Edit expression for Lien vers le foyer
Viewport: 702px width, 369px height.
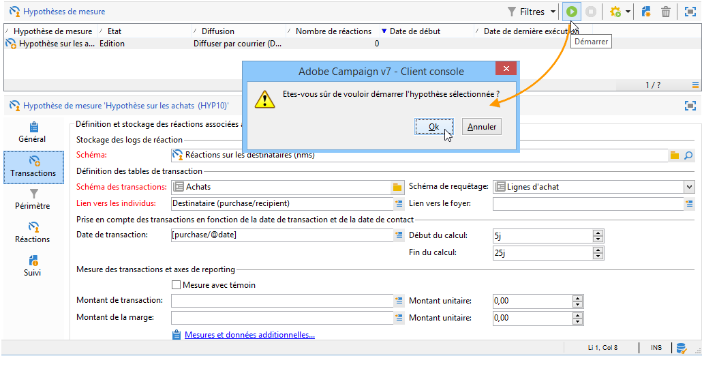point(689,204)
